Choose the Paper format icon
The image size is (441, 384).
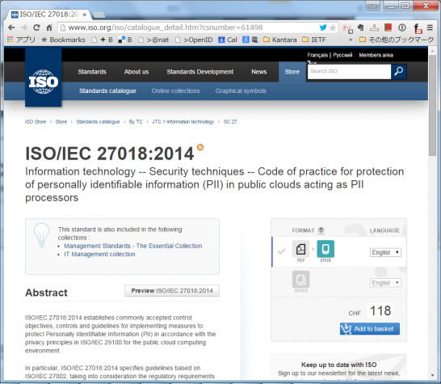pos(300,279)
